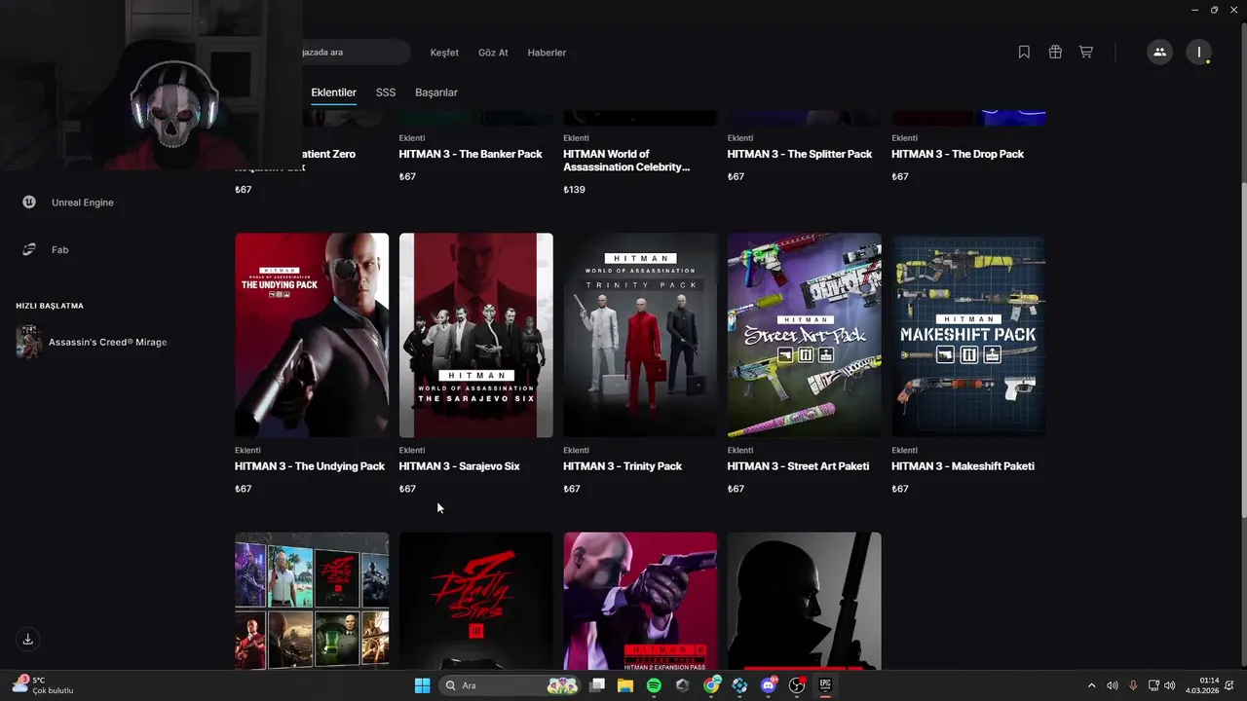Open the 7 Deadly Sins cover image
Viewport: 1247px width, 701px height.
(475, 601)
